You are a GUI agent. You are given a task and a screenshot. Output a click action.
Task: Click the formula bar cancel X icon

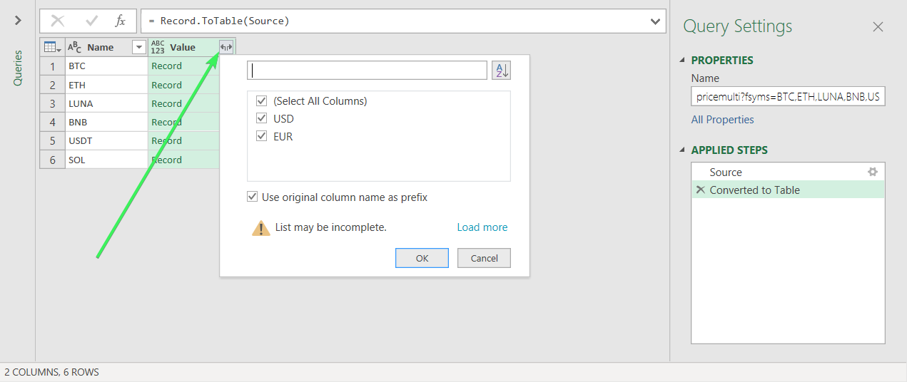pos(59,21)
